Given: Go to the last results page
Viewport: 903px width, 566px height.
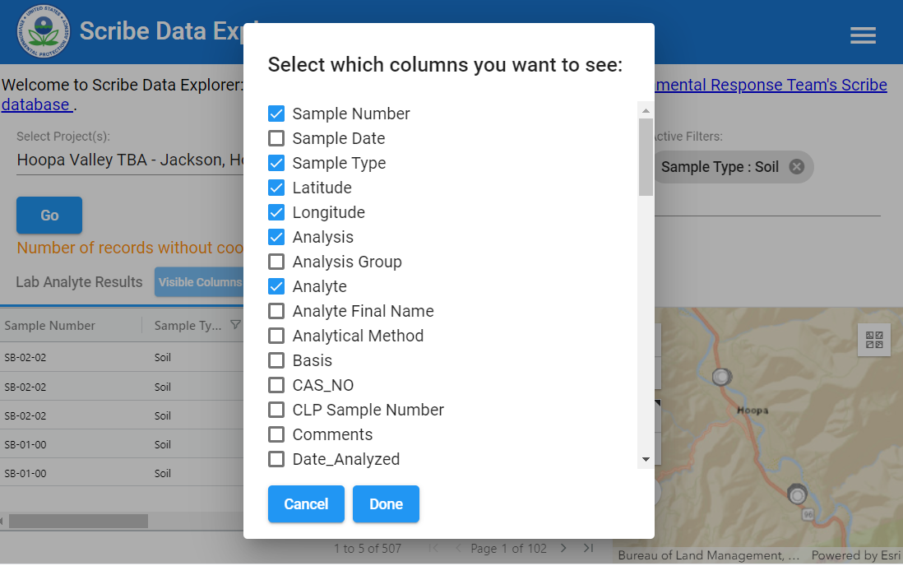Looking at the screenshot, I should (x=588, y=547).
